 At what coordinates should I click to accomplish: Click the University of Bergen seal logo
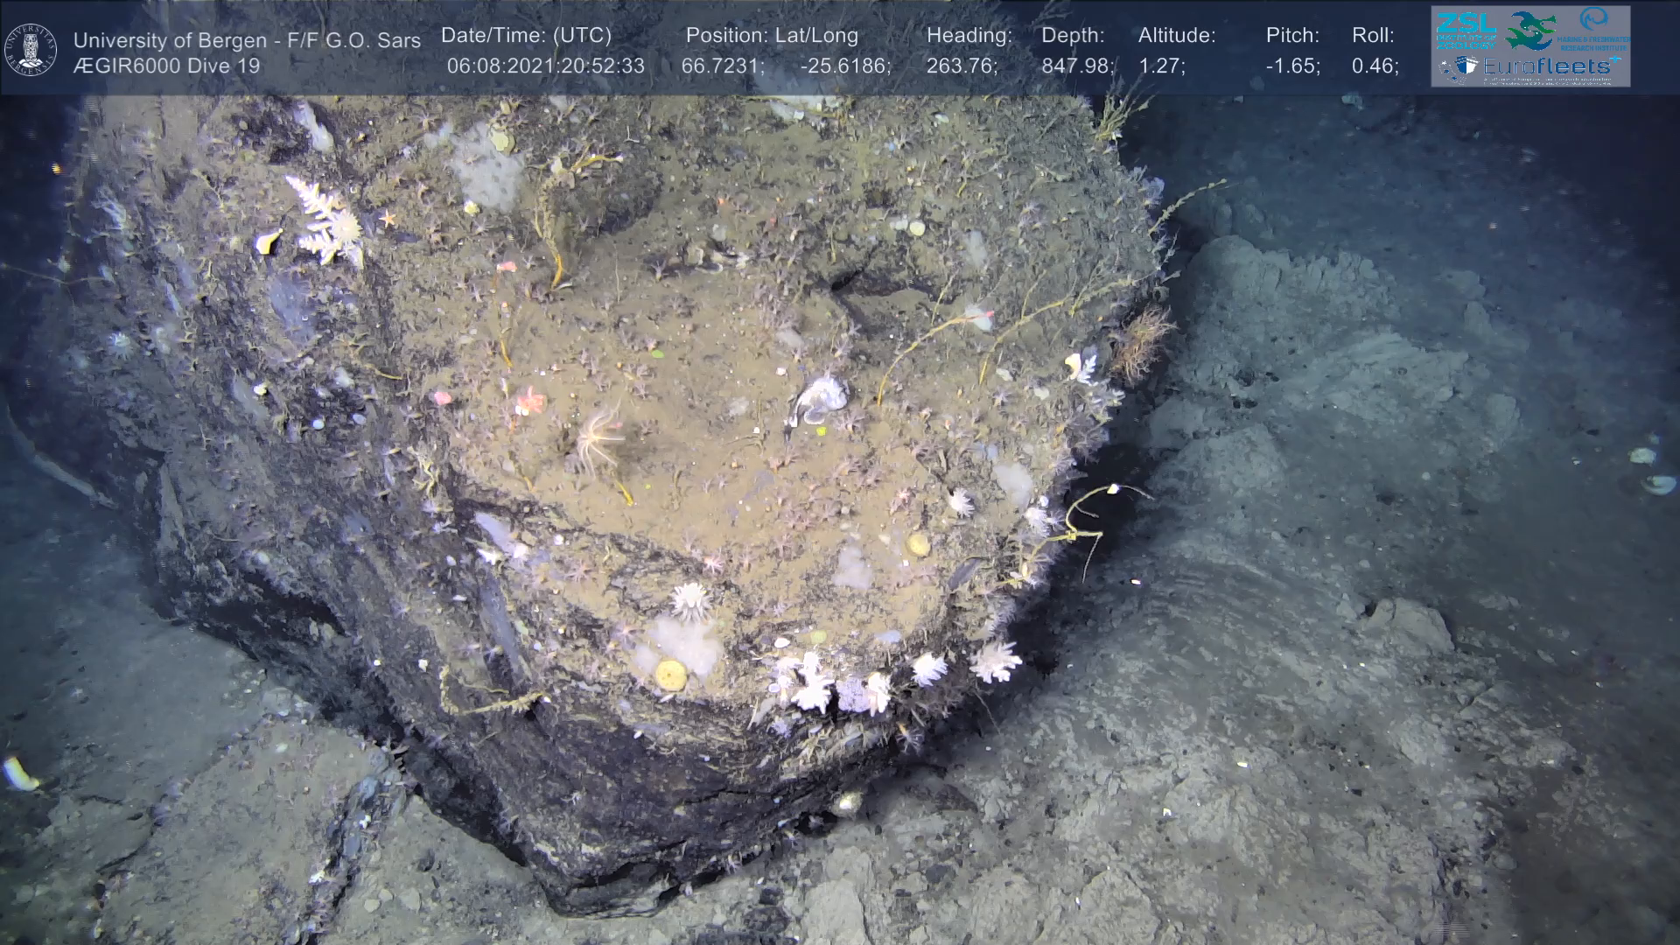coord(31,50)
